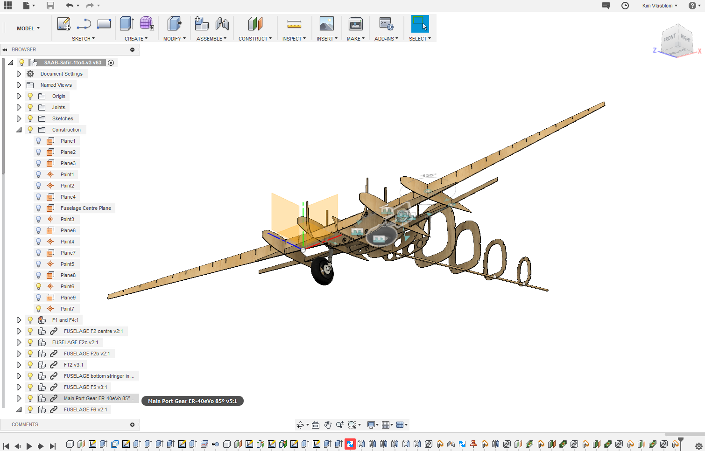Toggle visibility bulb of F12 v3:1
The height and width of the screenshot is (451, 705).
pyautogui.click(x=30, y=365)
